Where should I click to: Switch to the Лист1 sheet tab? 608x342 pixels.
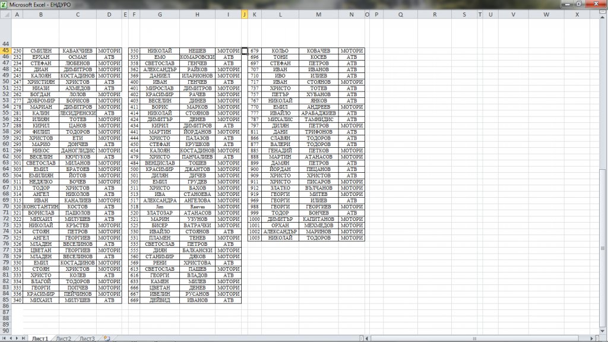pos(40,338)
